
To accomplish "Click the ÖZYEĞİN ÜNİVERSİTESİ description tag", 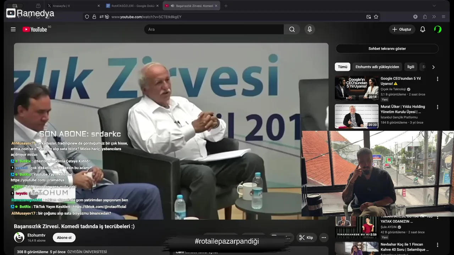I will point(87,252).
